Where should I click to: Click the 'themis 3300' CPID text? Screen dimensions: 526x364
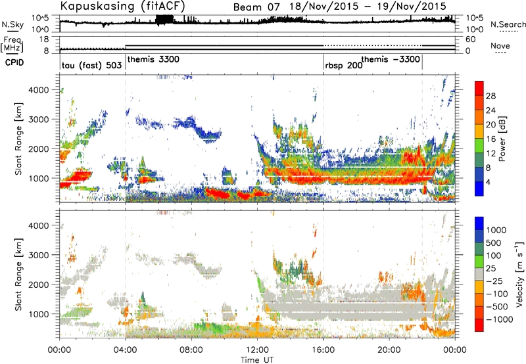[x=153, y=59]
